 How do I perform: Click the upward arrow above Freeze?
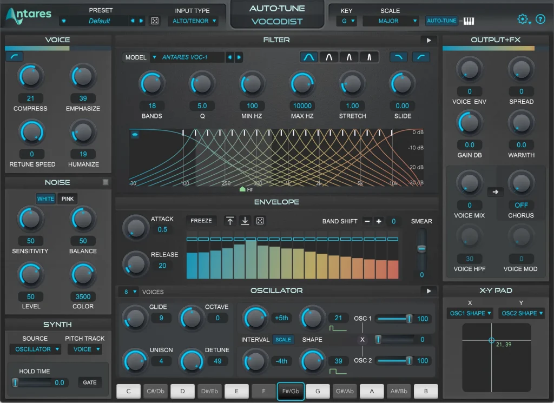tap(229, 221)
